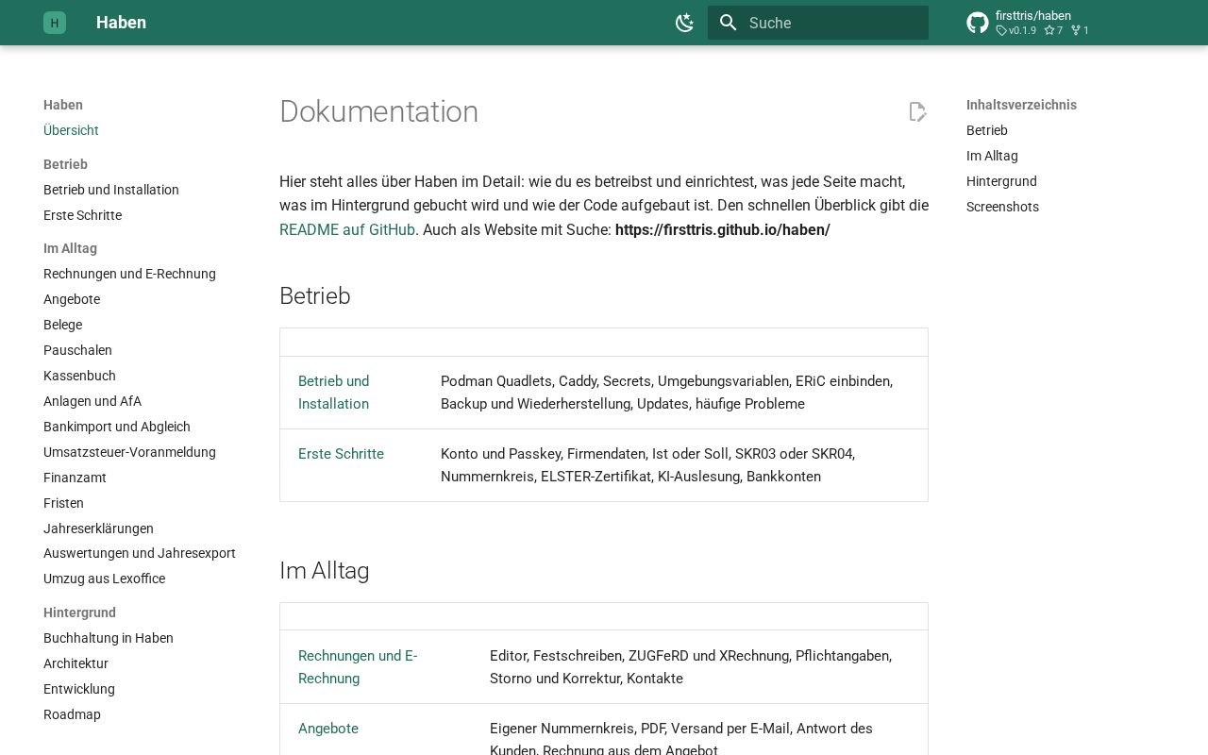The image size is (1208, 755).
Task: Jump to Betrieb in table of contents
Action: click(x=987, y=130)
